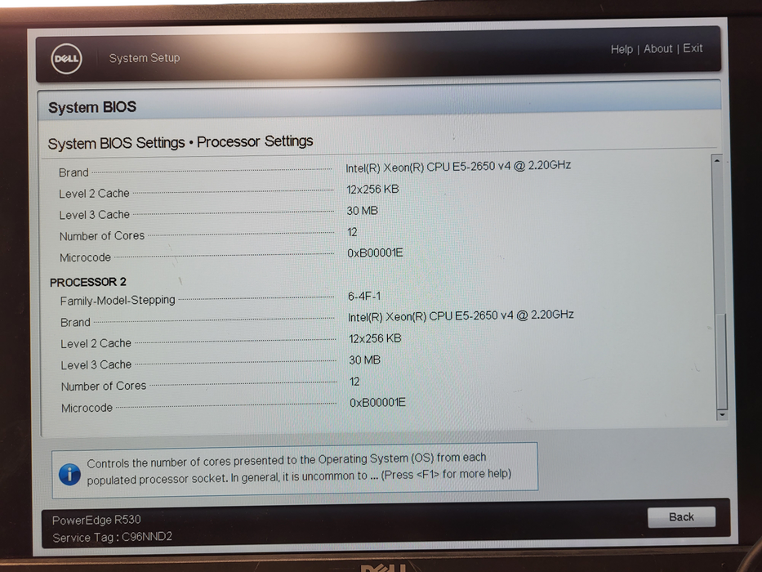Select Processor 2 microcode value 0xB00001E

377,402
